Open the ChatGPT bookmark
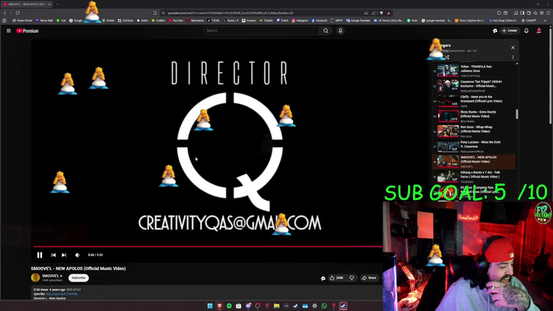553x311 pixels. (529, 20)
